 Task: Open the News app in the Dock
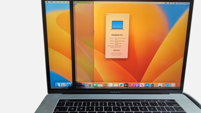pyautogui.click(x=142, y=85)
